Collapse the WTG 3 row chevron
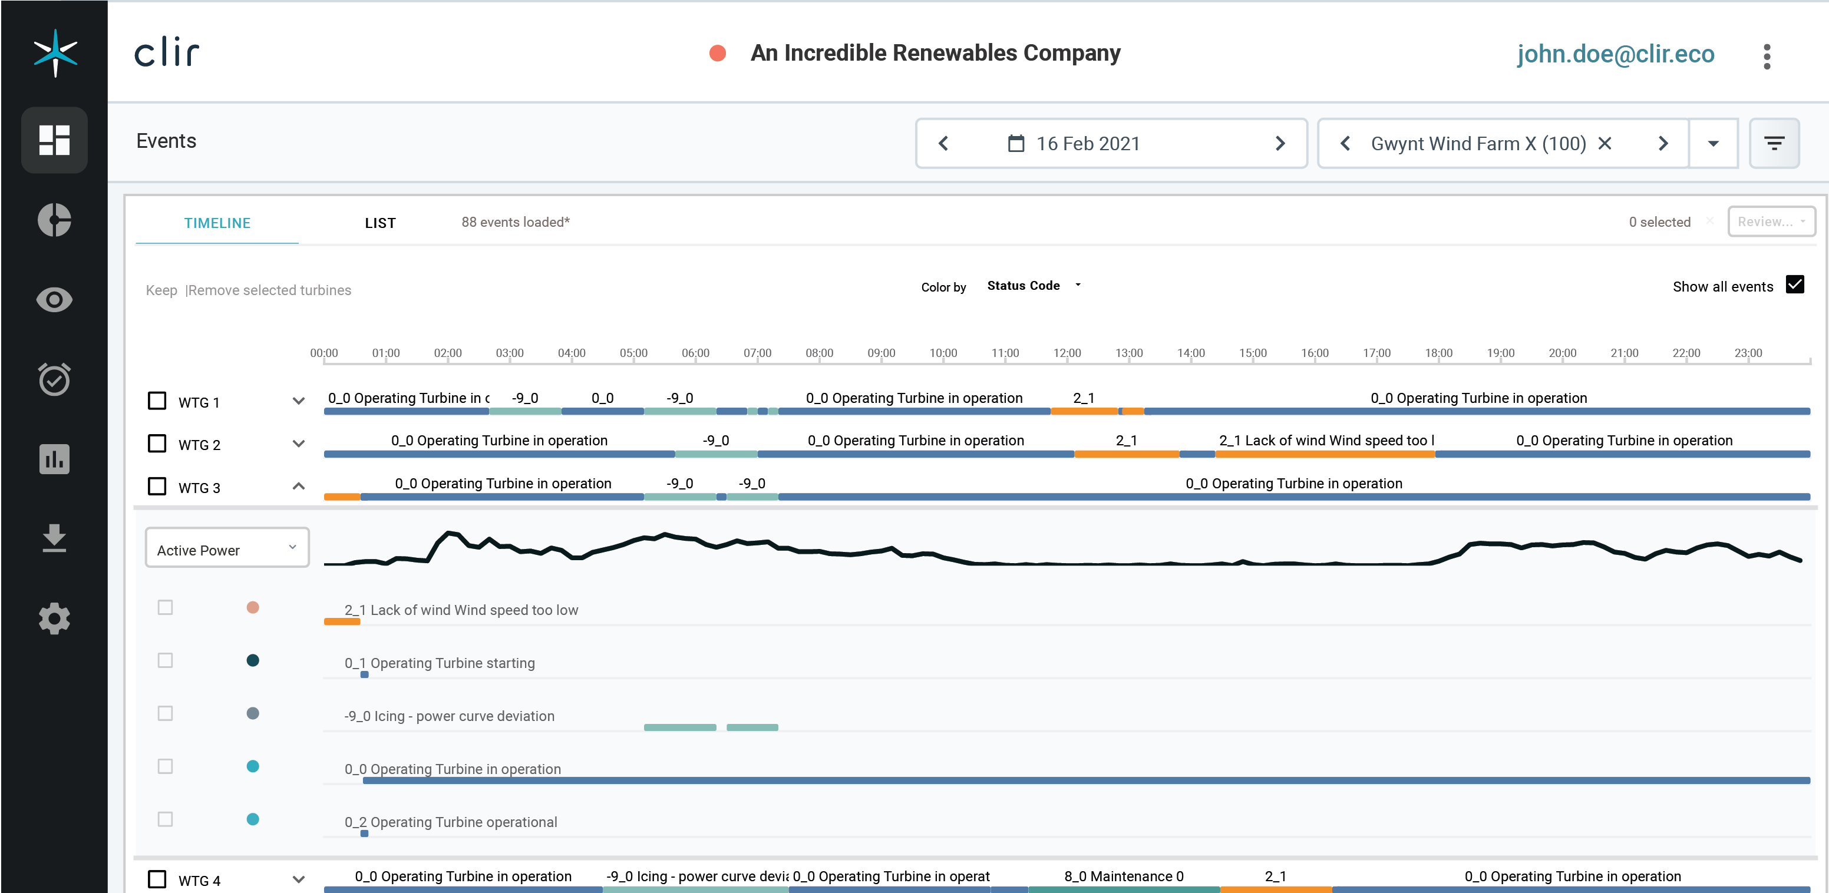This screenshot has width=1829, height=893. (299, 486)
